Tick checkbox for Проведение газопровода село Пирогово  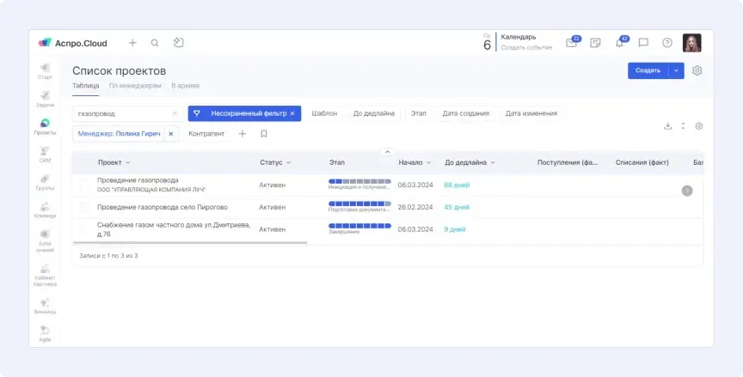point(84,207)
